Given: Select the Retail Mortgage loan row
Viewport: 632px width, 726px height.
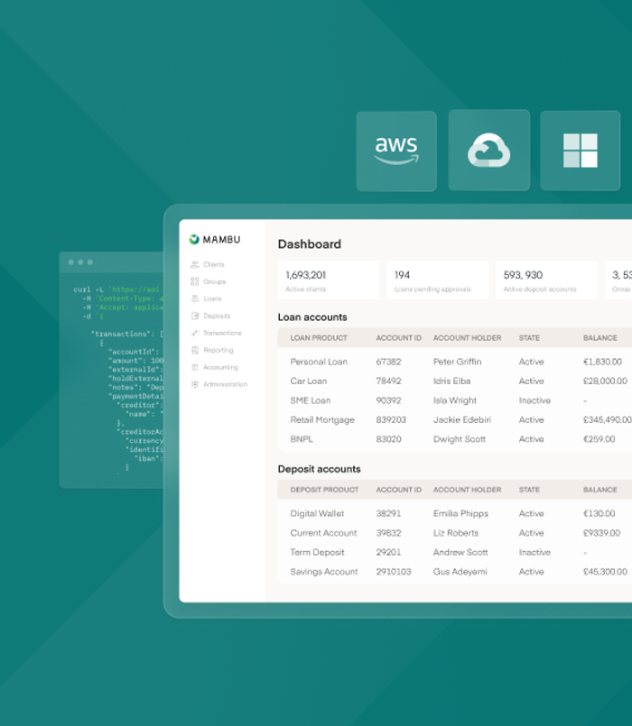Looking at the screenshot, I should point(455,420).
